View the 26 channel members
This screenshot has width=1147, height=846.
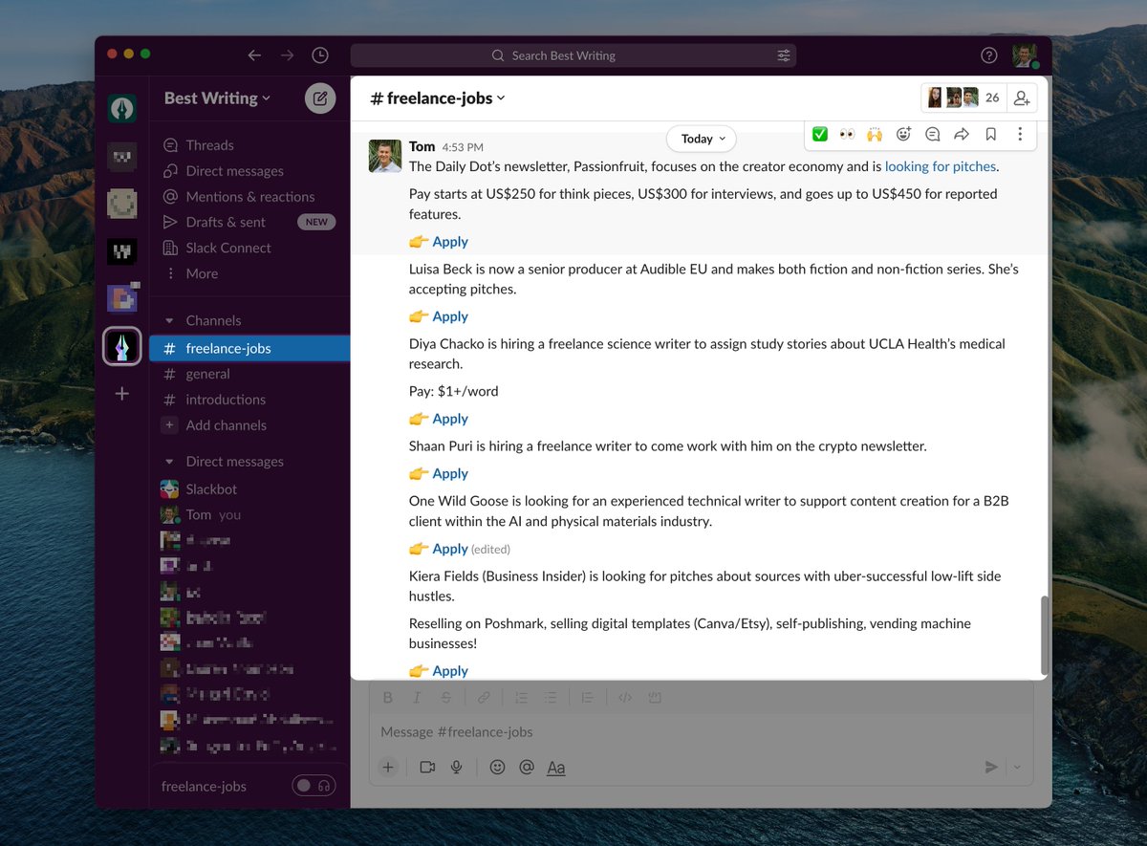tap(963, 98)
